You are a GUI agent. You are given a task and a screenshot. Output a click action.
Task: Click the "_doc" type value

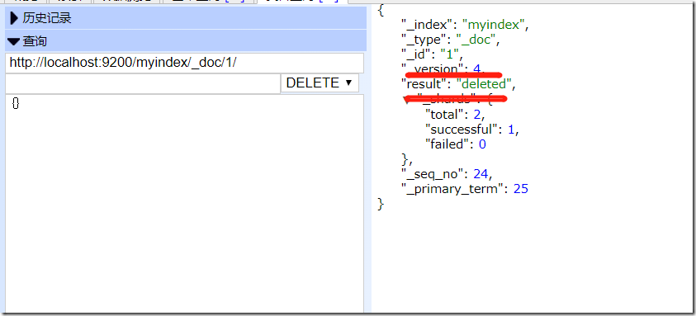click(x=476, y=40)
